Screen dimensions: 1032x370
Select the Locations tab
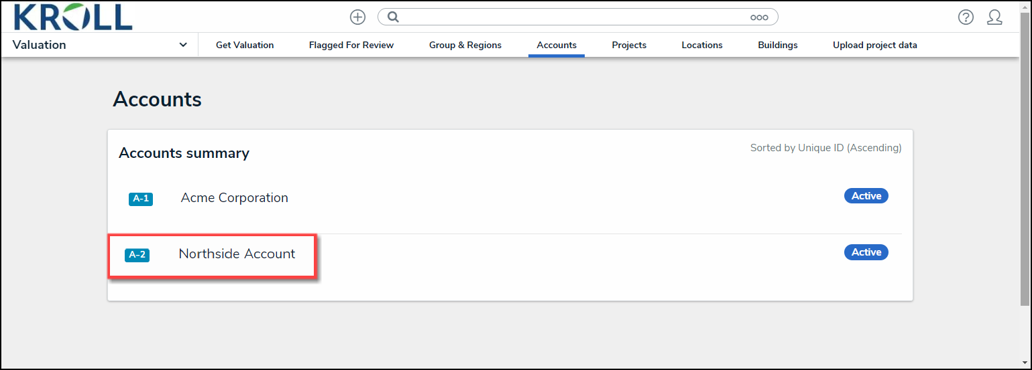tap(702, 45)
